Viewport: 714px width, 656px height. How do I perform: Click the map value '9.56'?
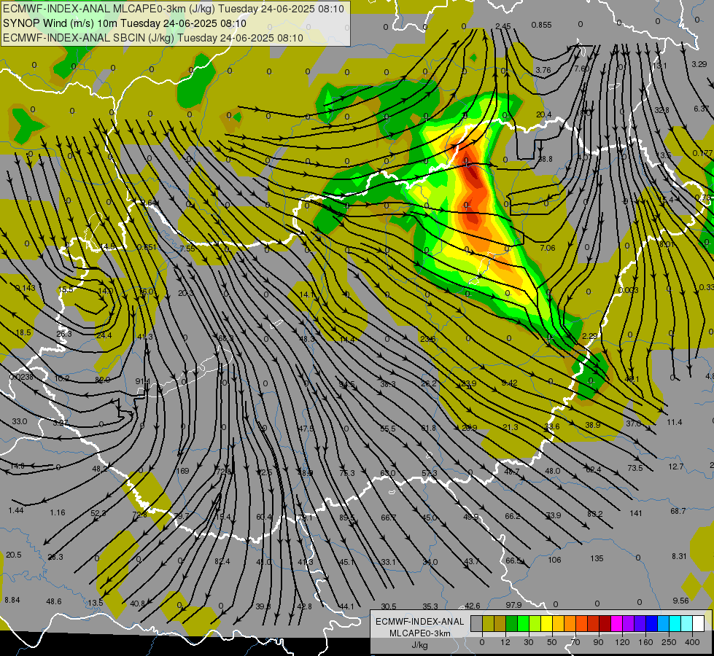[680, 601]
